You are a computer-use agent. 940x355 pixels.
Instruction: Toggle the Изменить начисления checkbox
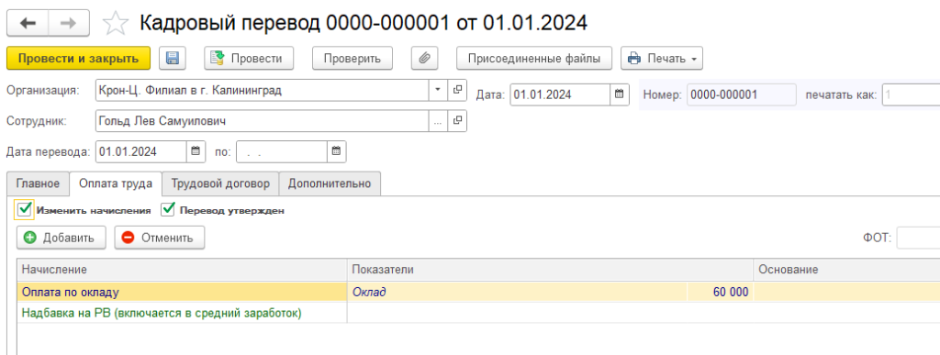pos(25,210)
